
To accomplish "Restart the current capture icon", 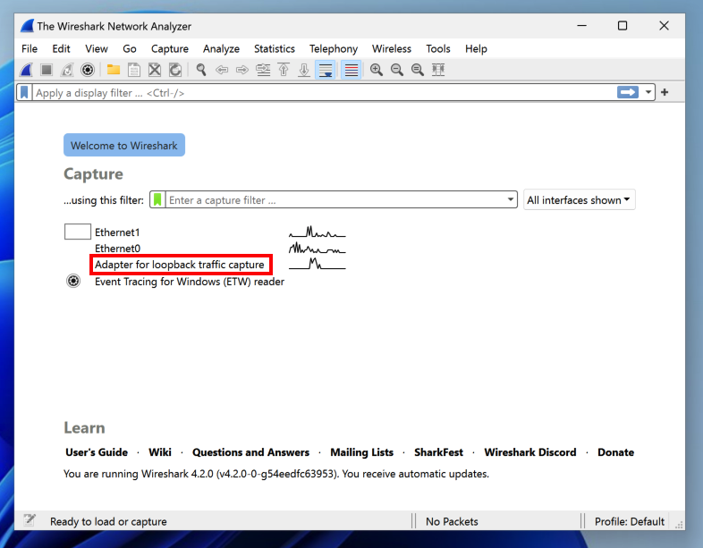I will 67,70.
